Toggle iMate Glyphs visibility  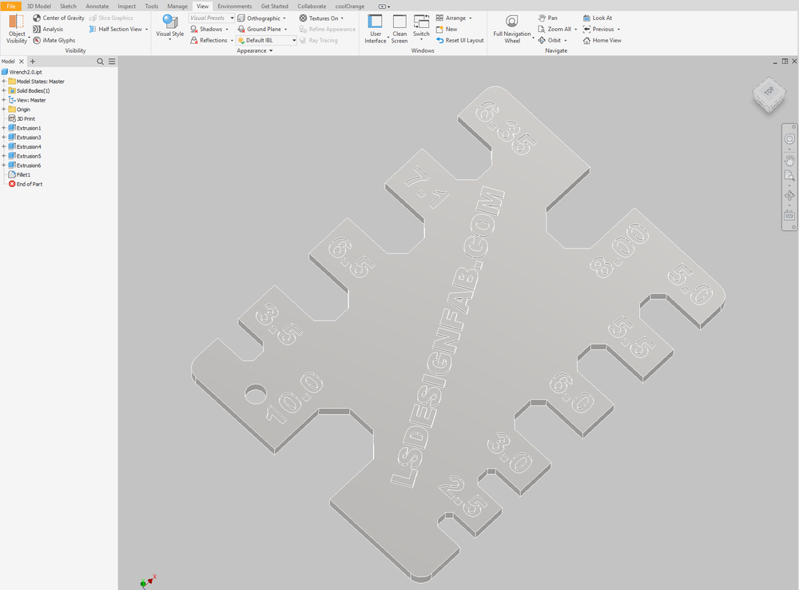[x=54, y=40]
